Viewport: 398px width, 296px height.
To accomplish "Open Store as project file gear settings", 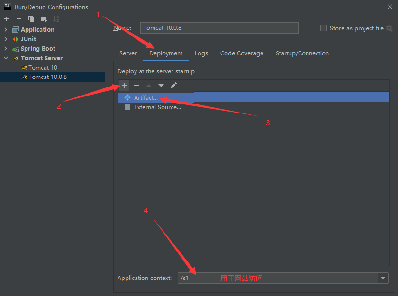I will [389, 28].
